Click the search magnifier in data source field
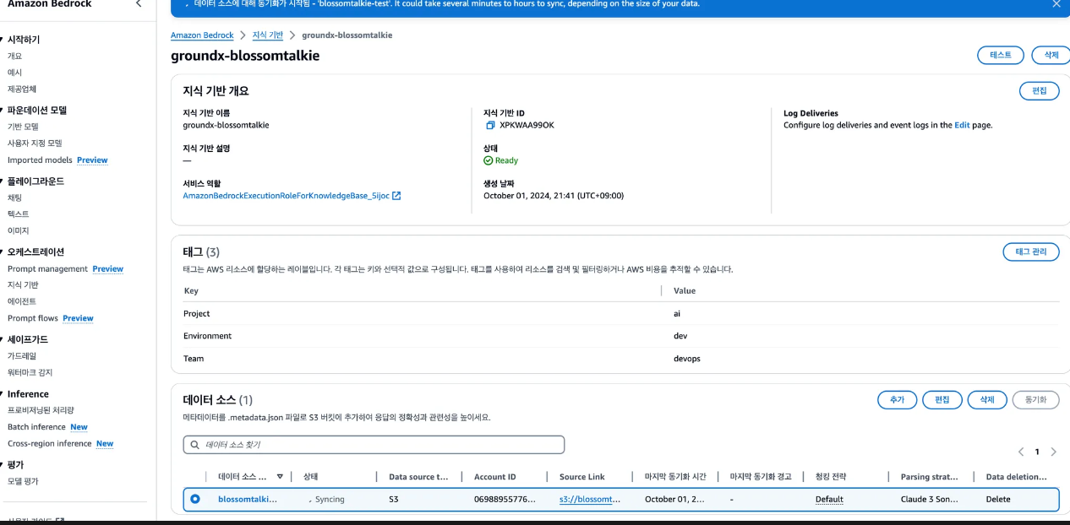This screenshot has height=525, width=1070. pyautogui.click(x=195, y=444)
